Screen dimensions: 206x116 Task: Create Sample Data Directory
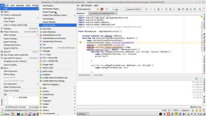[x=58, y=42]
